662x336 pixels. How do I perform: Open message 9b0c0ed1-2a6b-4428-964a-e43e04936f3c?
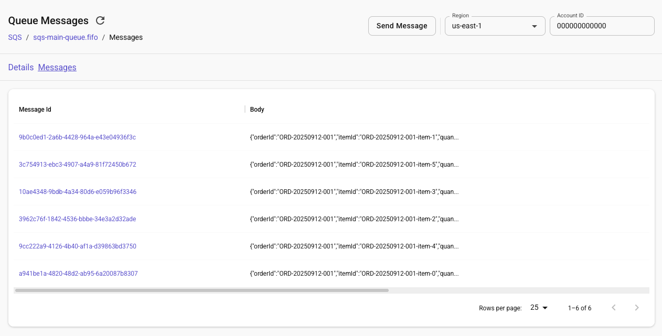coord(77,137)
